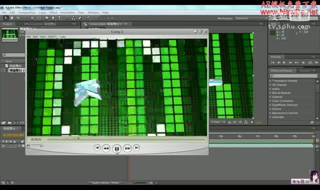Select the Rectangle shape tool
This screenshot has height=190, width=320.
47,18
